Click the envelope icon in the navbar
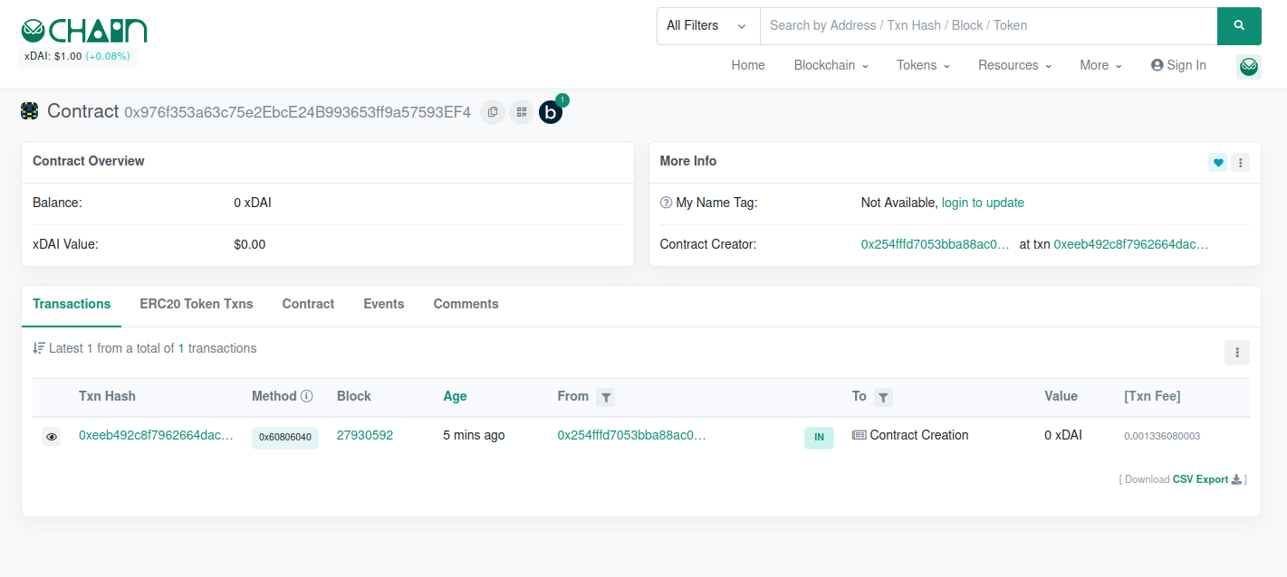1287x577 pixels. pyautogui.click(x=1248, y=66)
